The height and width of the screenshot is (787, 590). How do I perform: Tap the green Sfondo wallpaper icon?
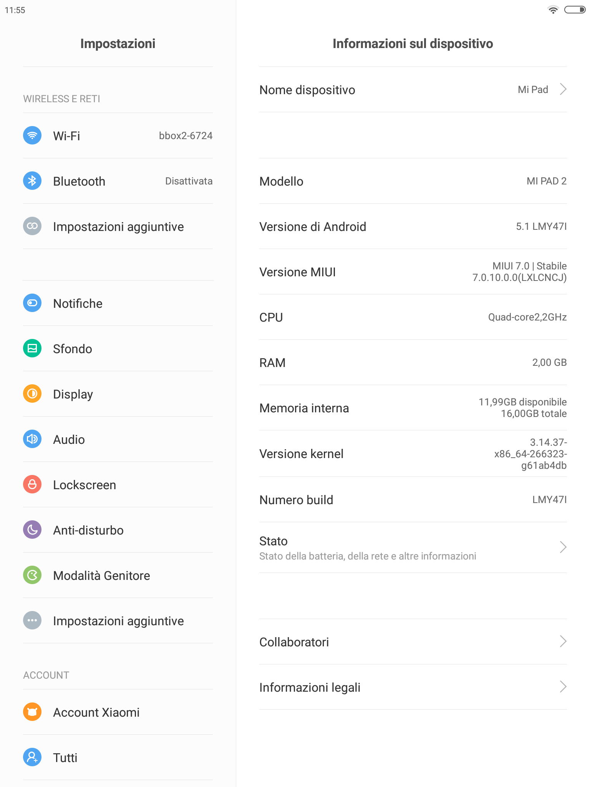32,348
